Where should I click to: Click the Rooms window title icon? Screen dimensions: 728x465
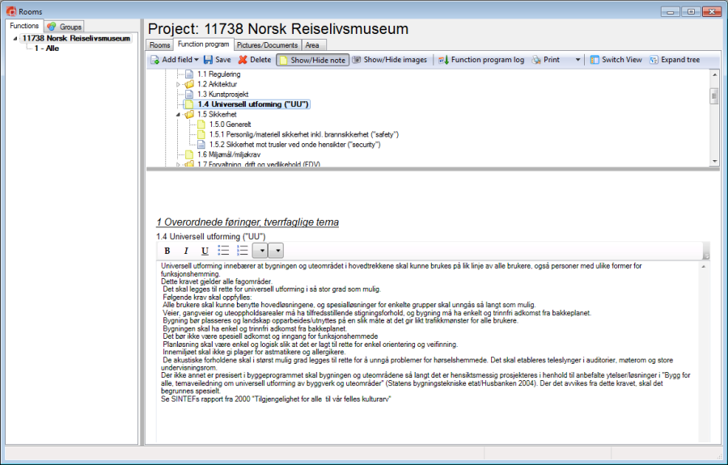[11, 11]
